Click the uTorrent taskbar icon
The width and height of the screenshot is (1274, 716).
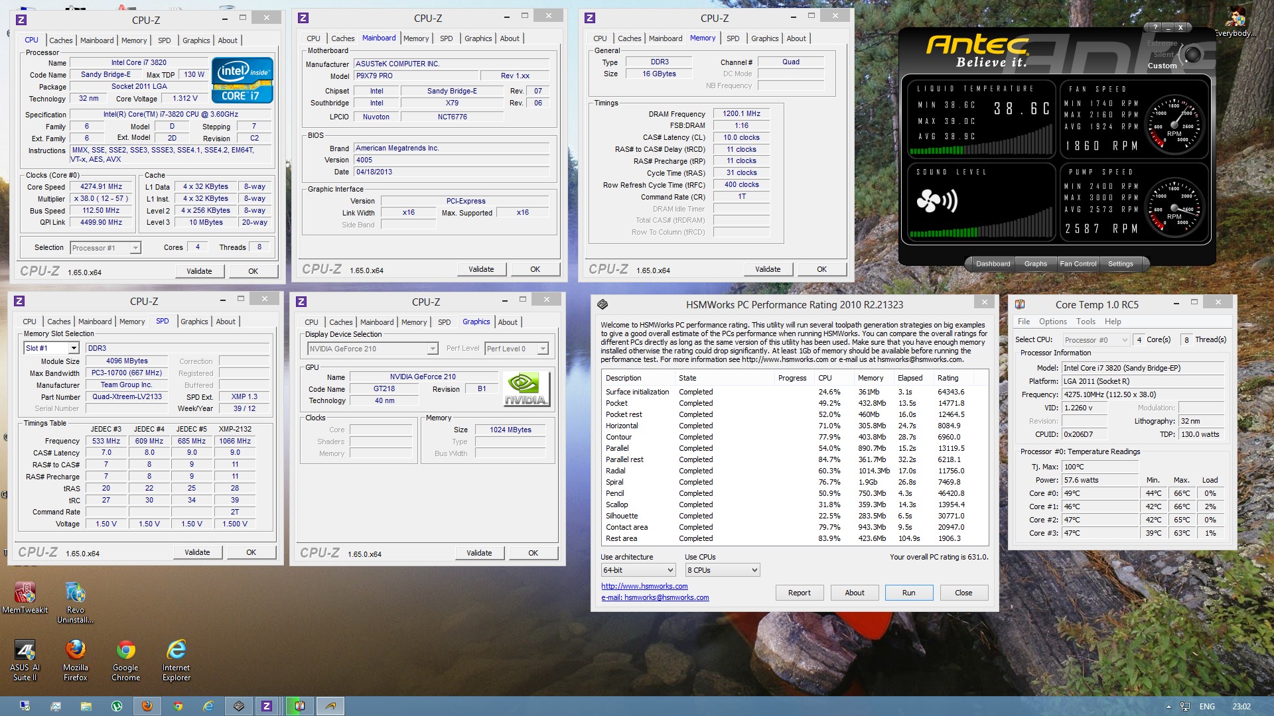point(117,706)
